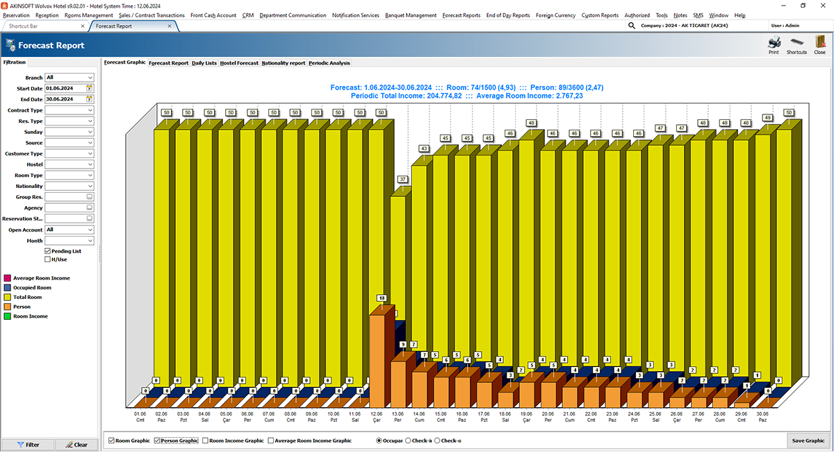Image resolution: width=834 pixels, height=453 pixels.
Task: Toggle the Pending List checkbox
Action: pyautogui.click(x=47, y=251)
